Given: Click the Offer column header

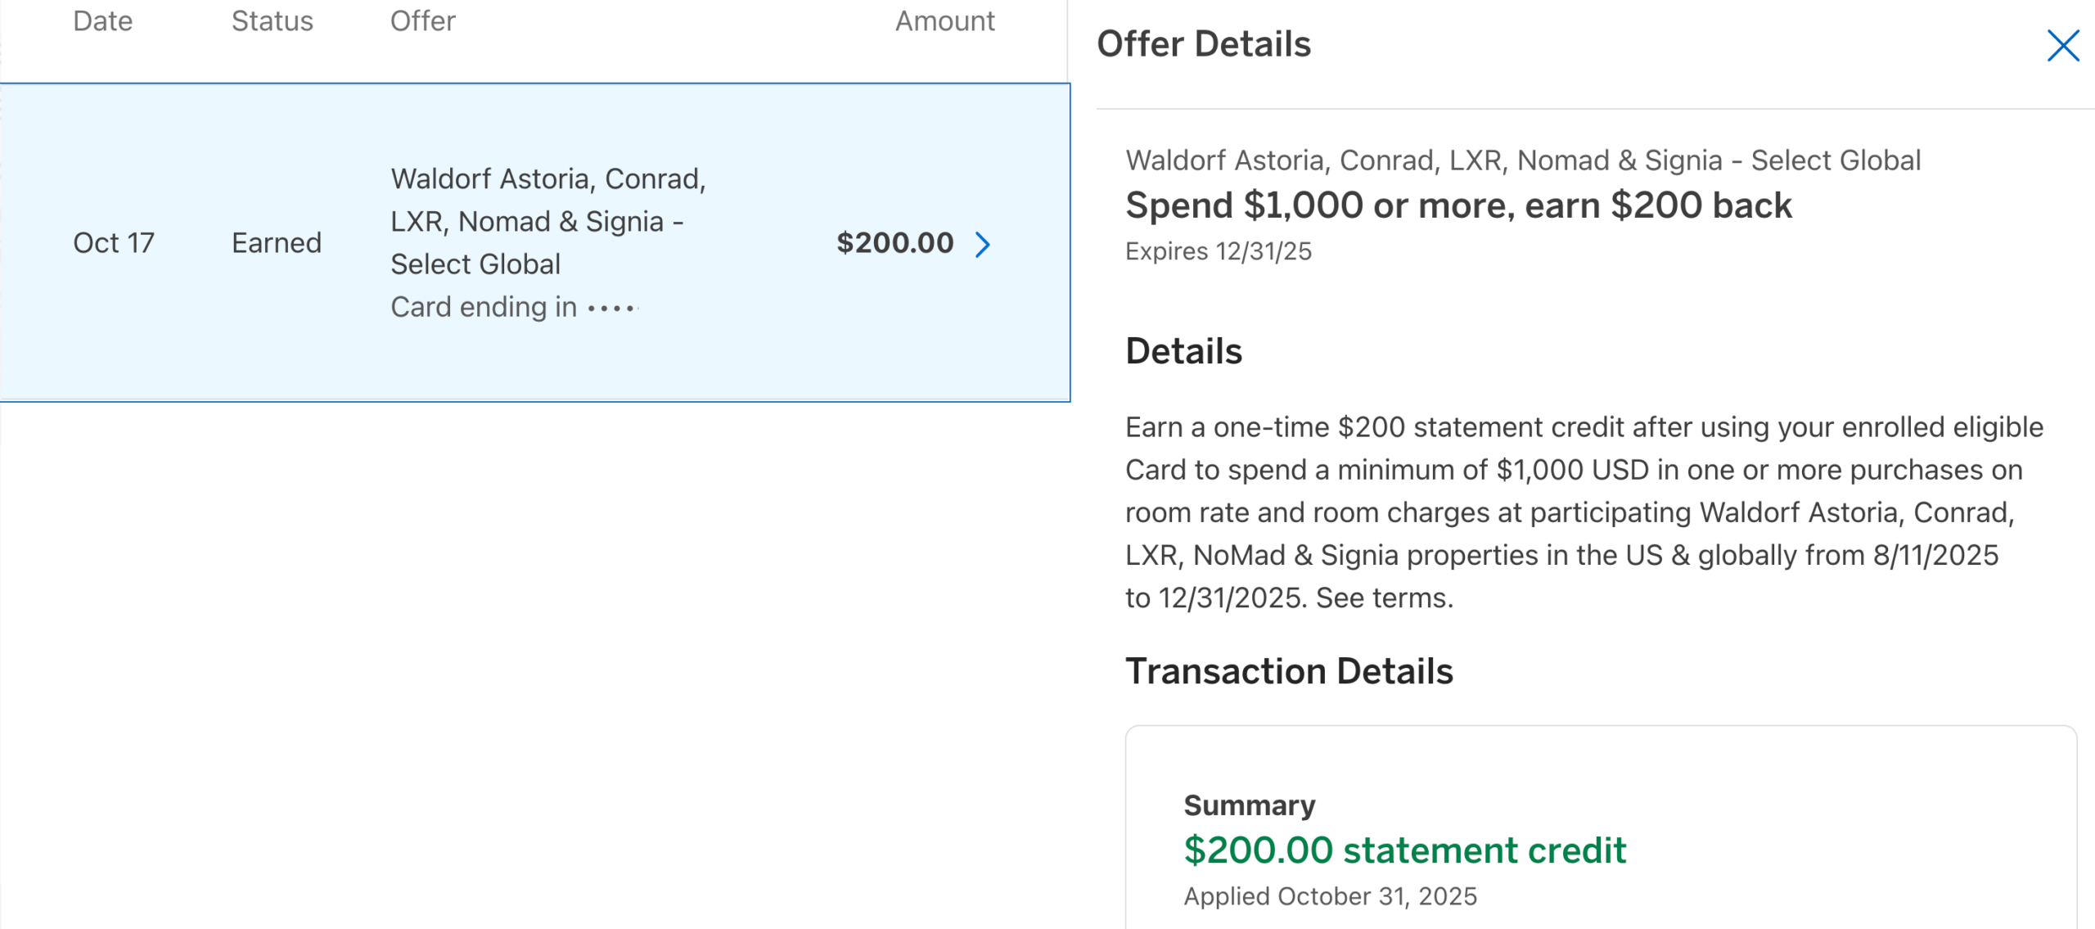Looking at the screenshot, I should [422, 20].
